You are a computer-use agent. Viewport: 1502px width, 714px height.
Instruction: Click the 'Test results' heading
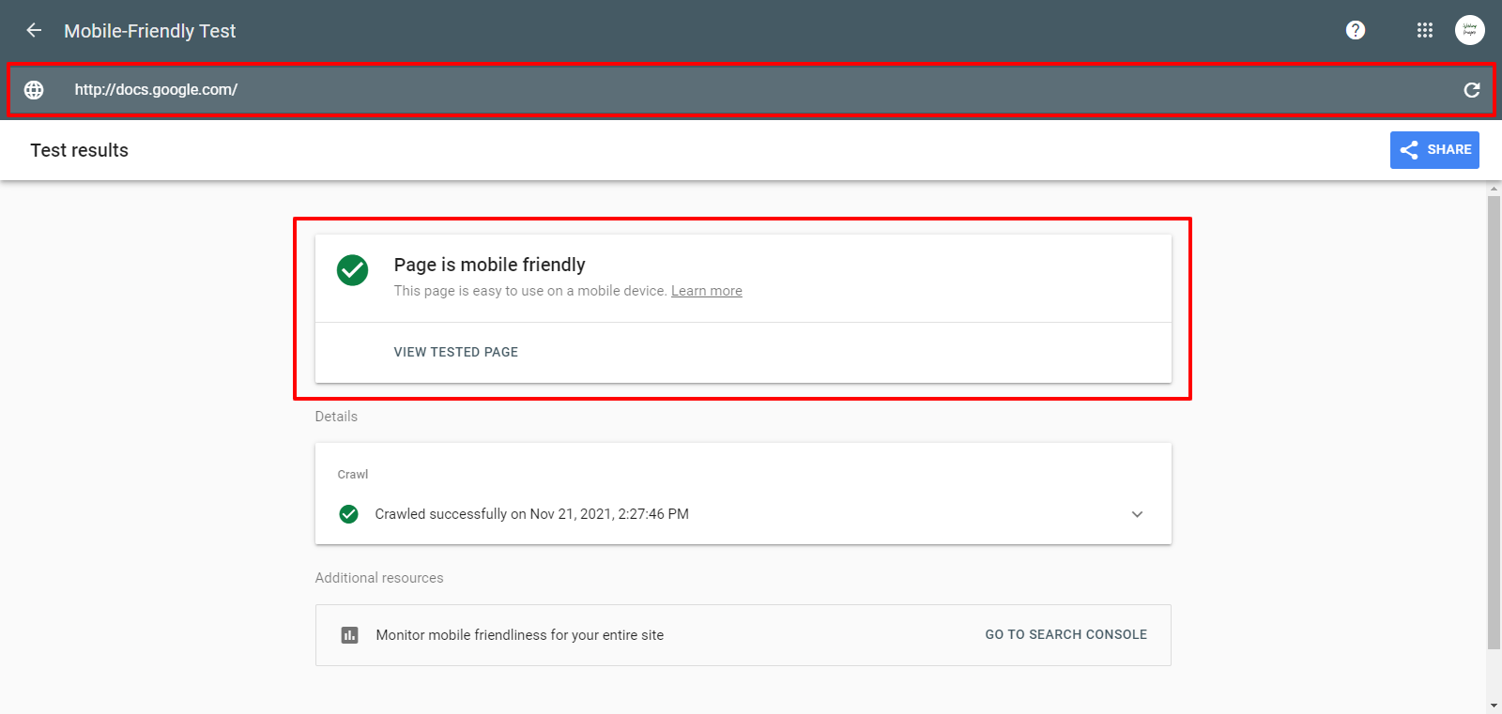tap(79, 150)
